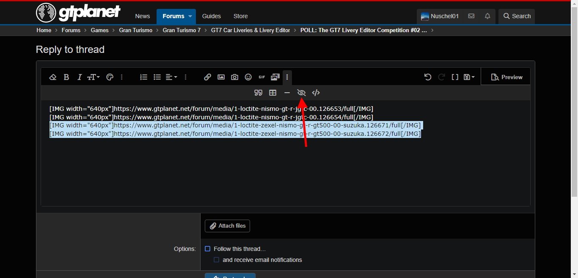
Task: Open the GIF picker
Action: pyautogui.click(x=262, y=77)
